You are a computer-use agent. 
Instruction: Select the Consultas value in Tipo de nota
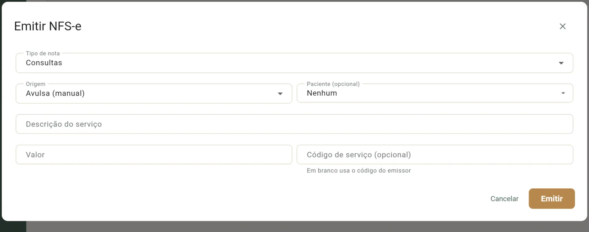click(44, 63)
